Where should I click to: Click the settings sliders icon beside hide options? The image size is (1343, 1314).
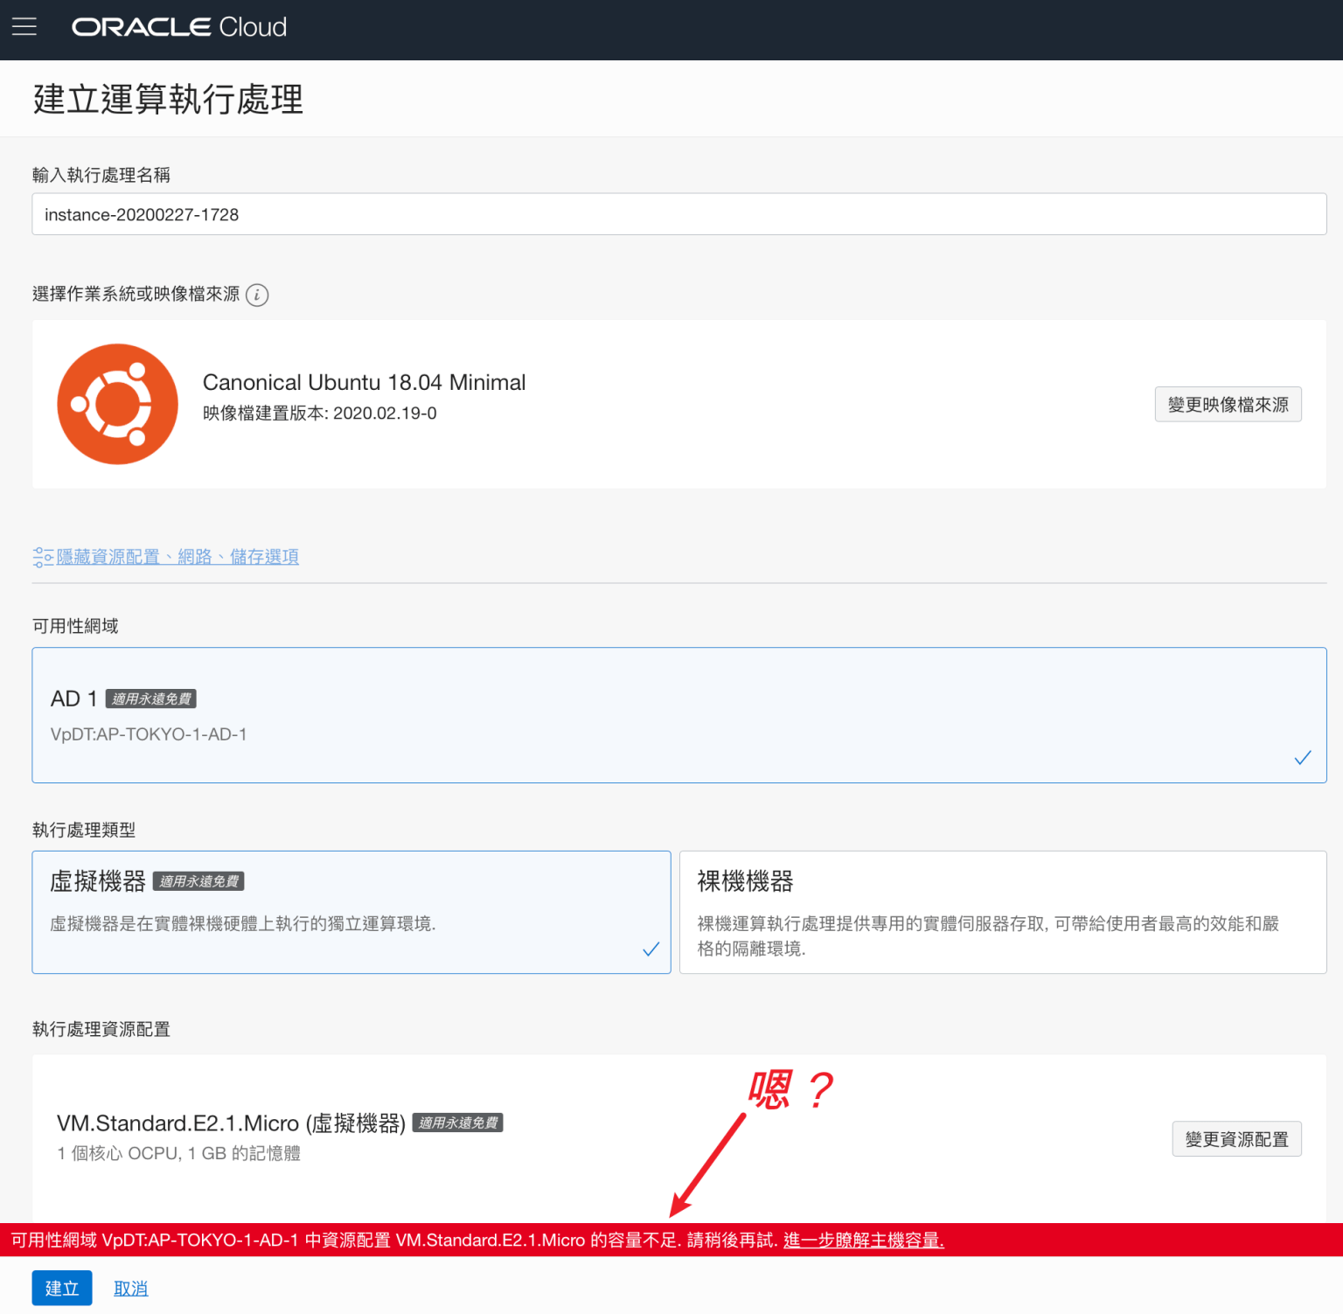coord(43,557)
